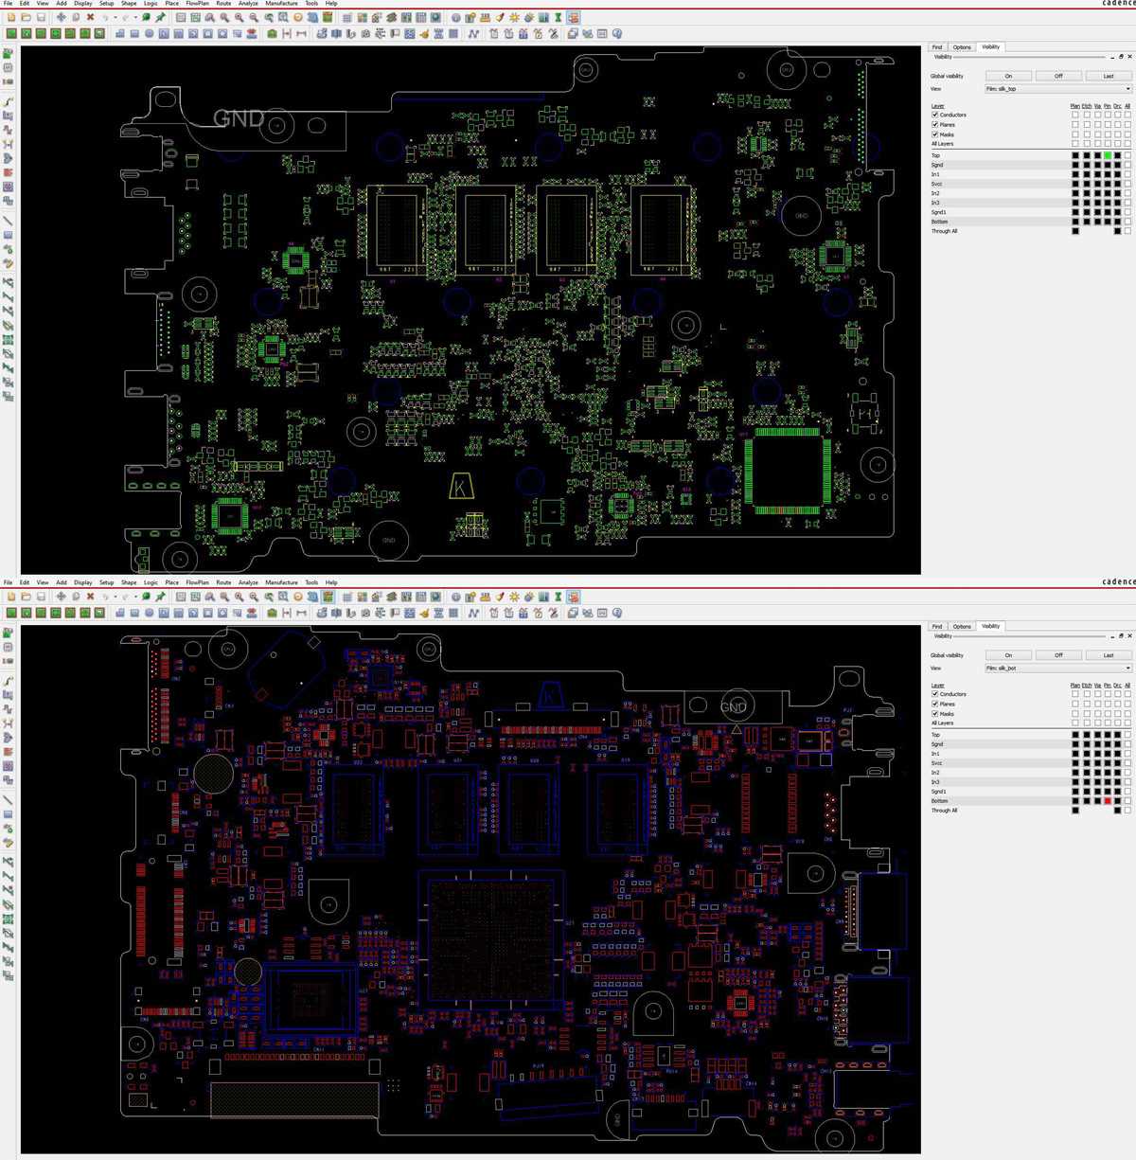Screen dimensions: 1136x1160
Task: Click the Save disk icon in silk_bot window
Action: pos(41,597)
